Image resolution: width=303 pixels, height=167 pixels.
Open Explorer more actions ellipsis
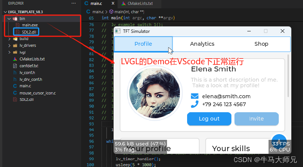(x=73, y=3)
